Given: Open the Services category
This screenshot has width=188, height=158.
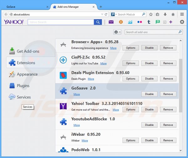Looking at the screenshot, I should [x=31, y=97].
